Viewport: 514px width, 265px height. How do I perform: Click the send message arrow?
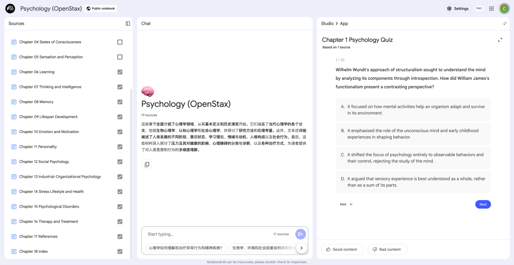coord(301,234)
